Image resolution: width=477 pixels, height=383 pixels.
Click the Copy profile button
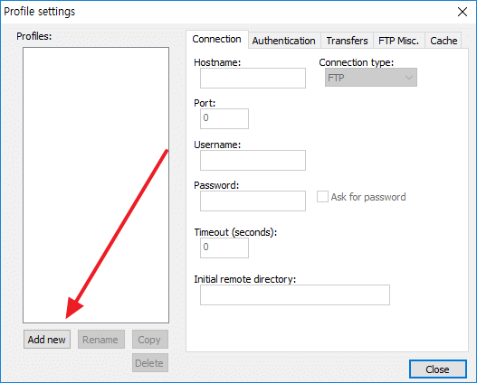[x=150, y=340]
